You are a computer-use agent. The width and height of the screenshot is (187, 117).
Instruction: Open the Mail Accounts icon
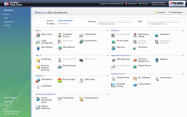(38, 35)
